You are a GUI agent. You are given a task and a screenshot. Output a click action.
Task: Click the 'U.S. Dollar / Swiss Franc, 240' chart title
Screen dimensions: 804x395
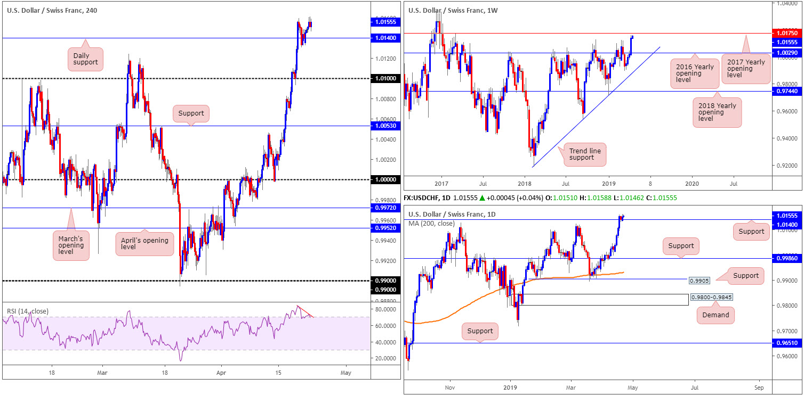coord(52,10)
